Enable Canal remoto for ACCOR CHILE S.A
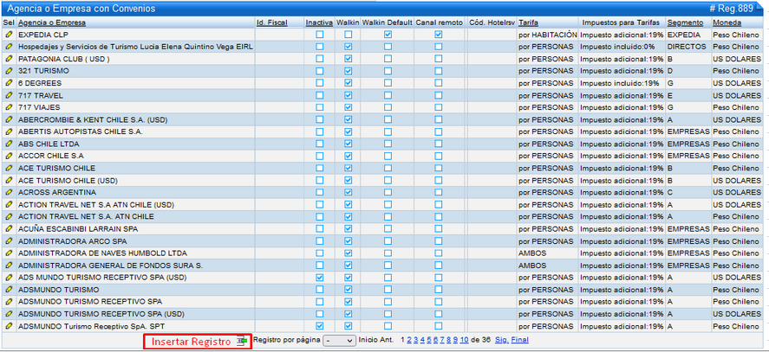Image resolution: width=769 pixels, height=352 pixels. tap(439, 156)
